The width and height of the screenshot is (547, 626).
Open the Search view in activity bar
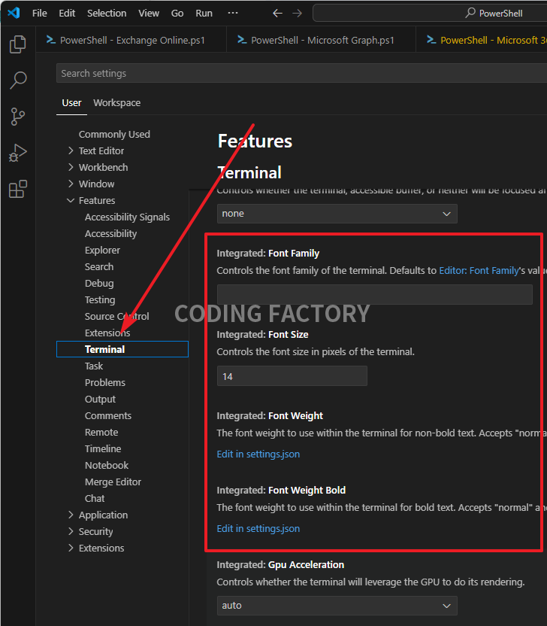pos(17,81)
